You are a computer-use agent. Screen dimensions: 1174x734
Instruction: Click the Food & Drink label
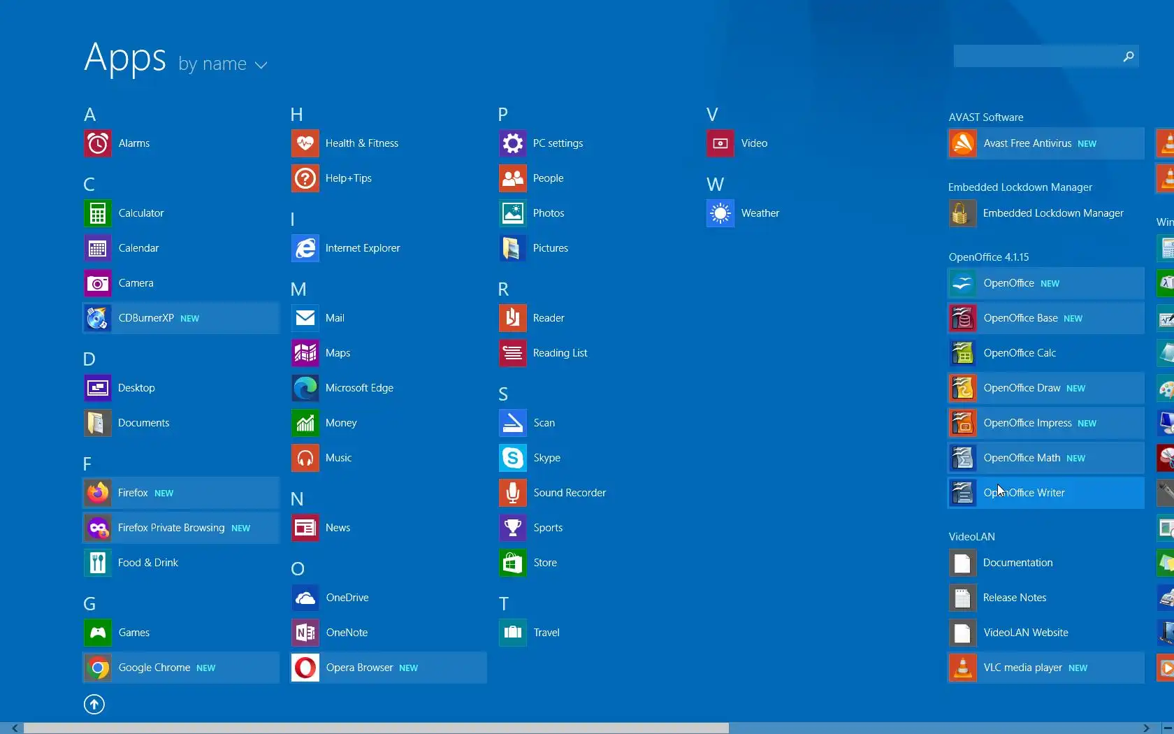[148, 563]
